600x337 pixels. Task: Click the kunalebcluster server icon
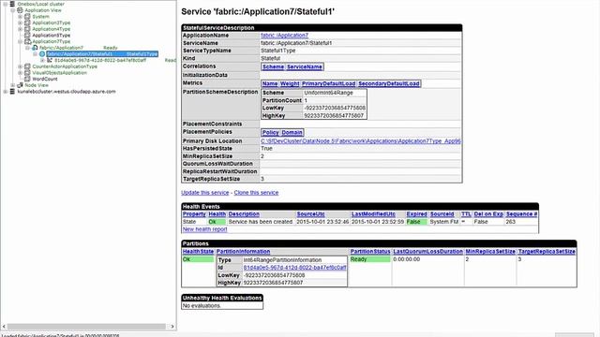tap(12, 92)
